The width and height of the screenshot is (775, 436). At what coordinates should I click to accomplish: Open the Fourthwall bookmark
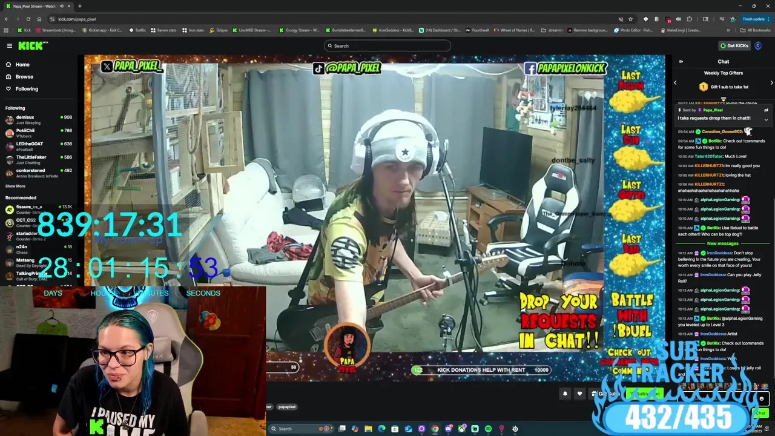point(477,30)
